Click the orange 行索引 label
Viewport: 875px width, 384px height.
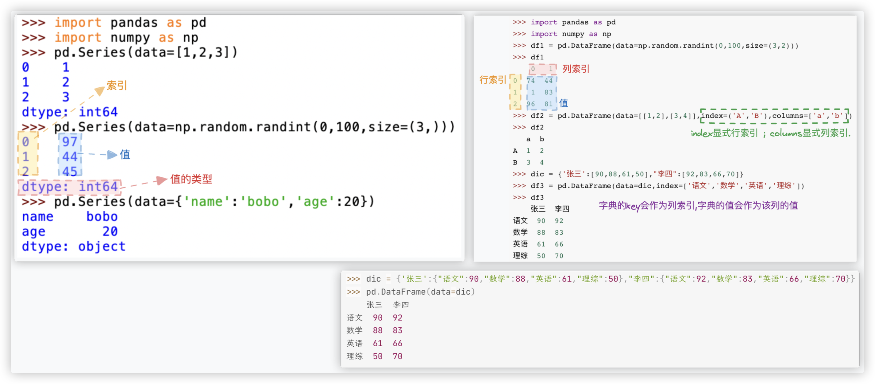(492, 80)
